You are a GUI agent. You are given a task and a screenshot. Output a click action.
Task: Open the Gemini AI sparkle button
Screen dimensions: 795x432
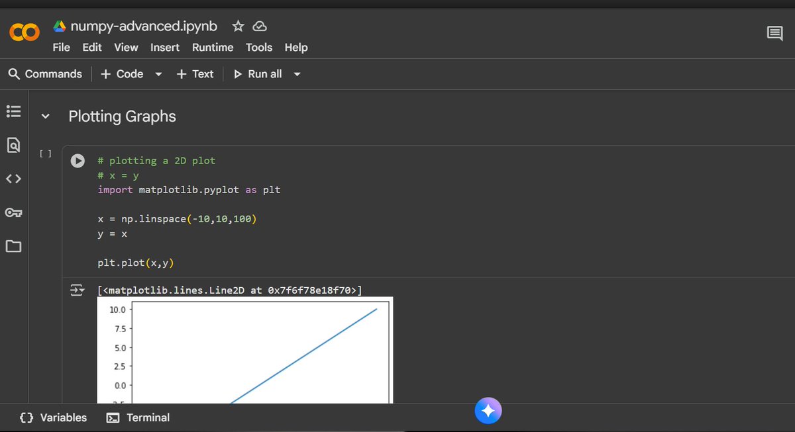488,411
